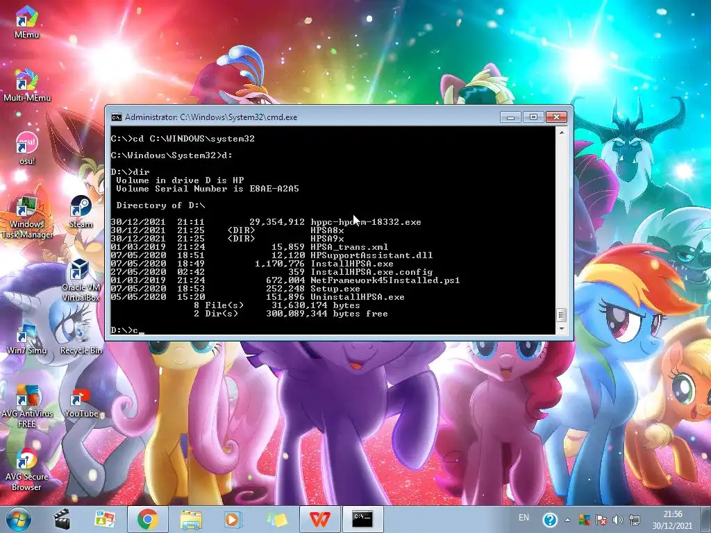Screen dimensions: 711x533
Task: Click the cmd.exe taskbar button
Action: point(362,519)
